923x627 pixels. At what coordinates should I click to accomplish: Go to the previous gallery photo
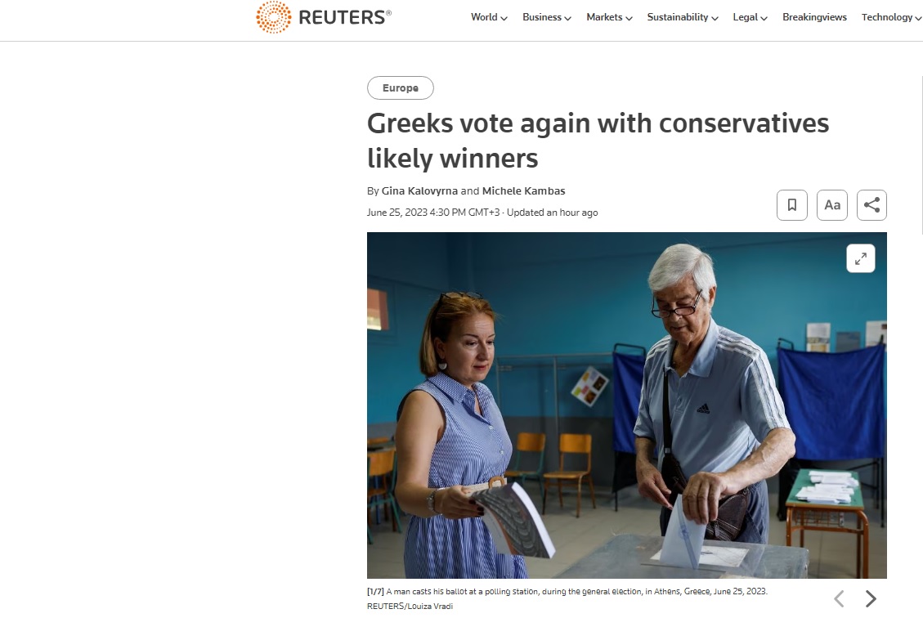click(839, 599)
